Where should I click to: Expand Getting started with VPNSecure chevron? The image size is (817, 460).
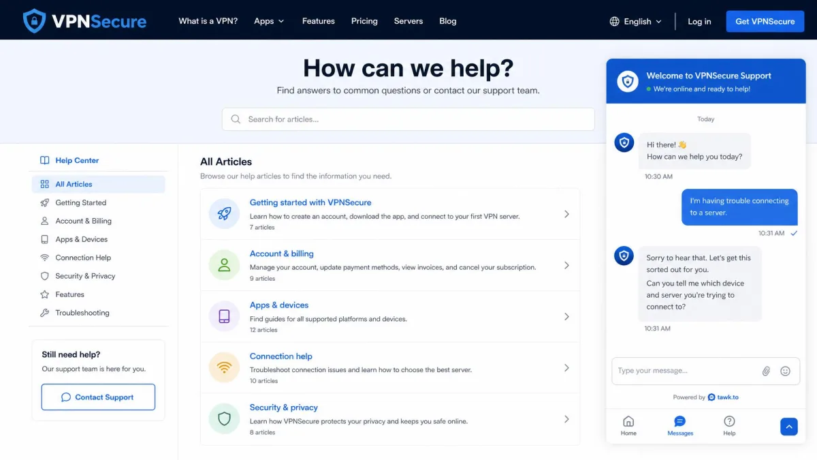[x=566, y=214]
